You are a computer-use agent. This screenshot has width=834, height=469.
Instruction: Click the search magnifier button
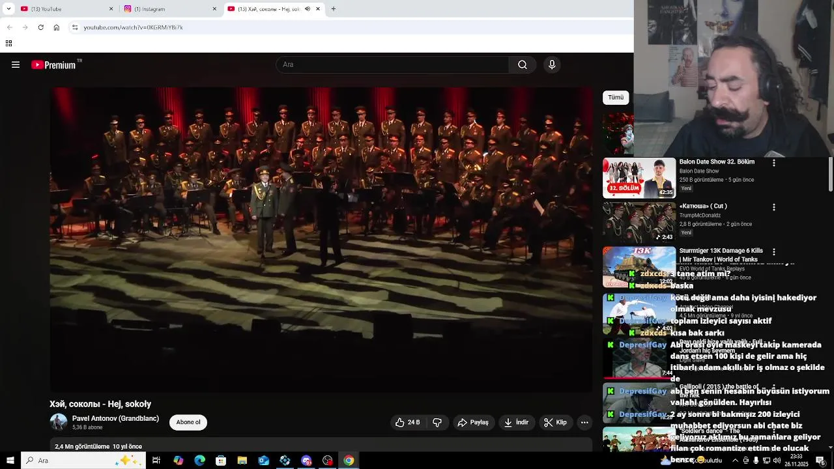tap(523, 64)
